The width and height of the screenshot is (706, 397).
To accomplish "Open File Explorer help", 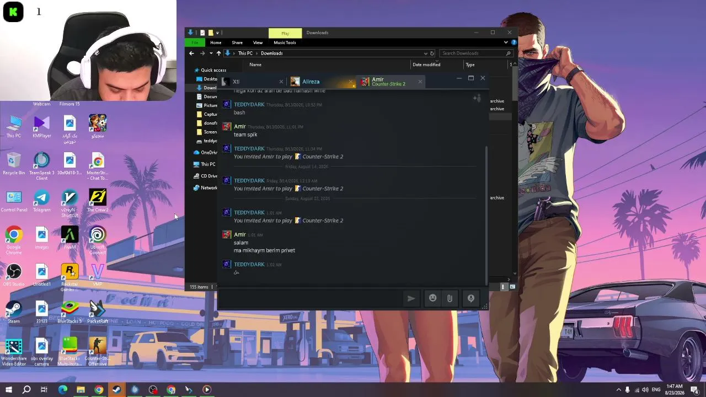I will tap(514, 42).
